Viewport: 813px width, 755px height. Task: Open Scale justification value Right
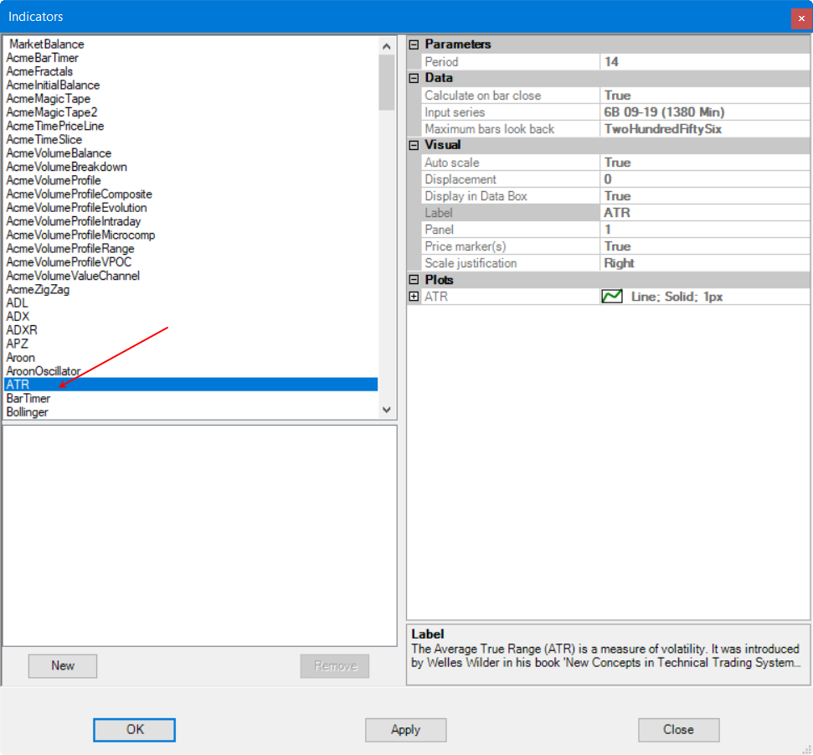coord(703,263)
